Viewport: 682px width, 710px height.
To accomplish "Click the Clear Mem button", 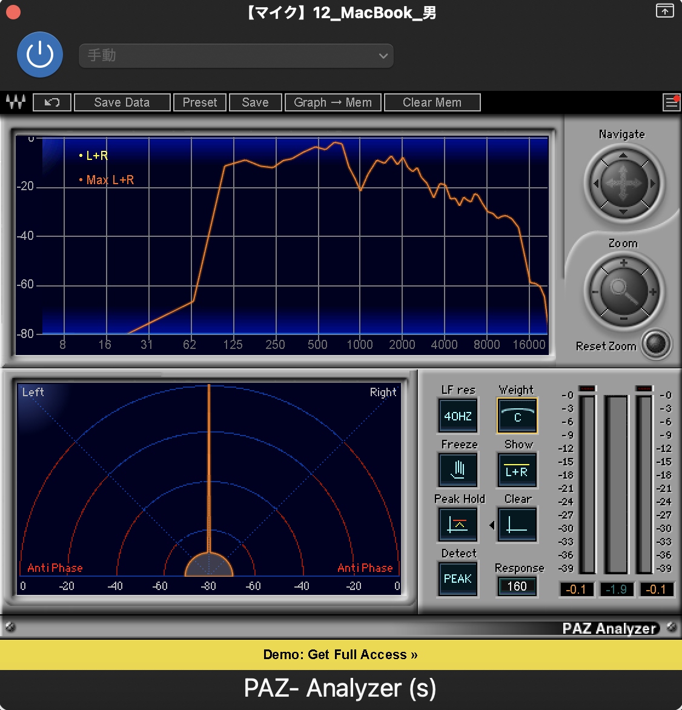I will [x=432, y=102].
